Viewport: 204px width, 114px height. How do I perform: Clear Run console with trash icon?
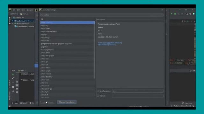click(x=17, y=92)
